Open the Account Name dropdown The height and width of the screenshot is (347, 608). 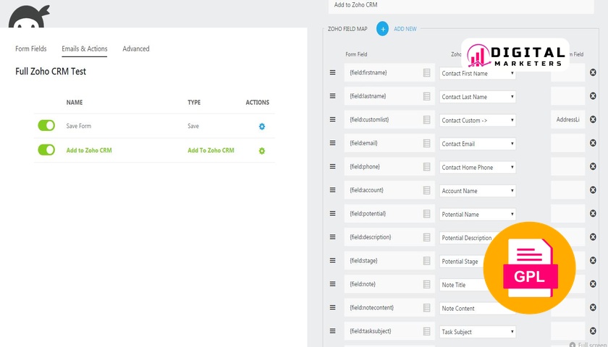pos(477,191)
